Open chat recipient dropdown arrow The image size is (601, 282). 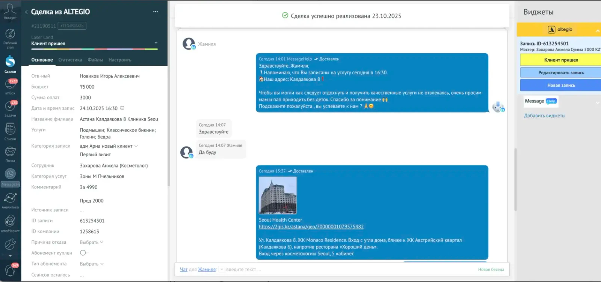pyautogui.click(x=222, y=269)
